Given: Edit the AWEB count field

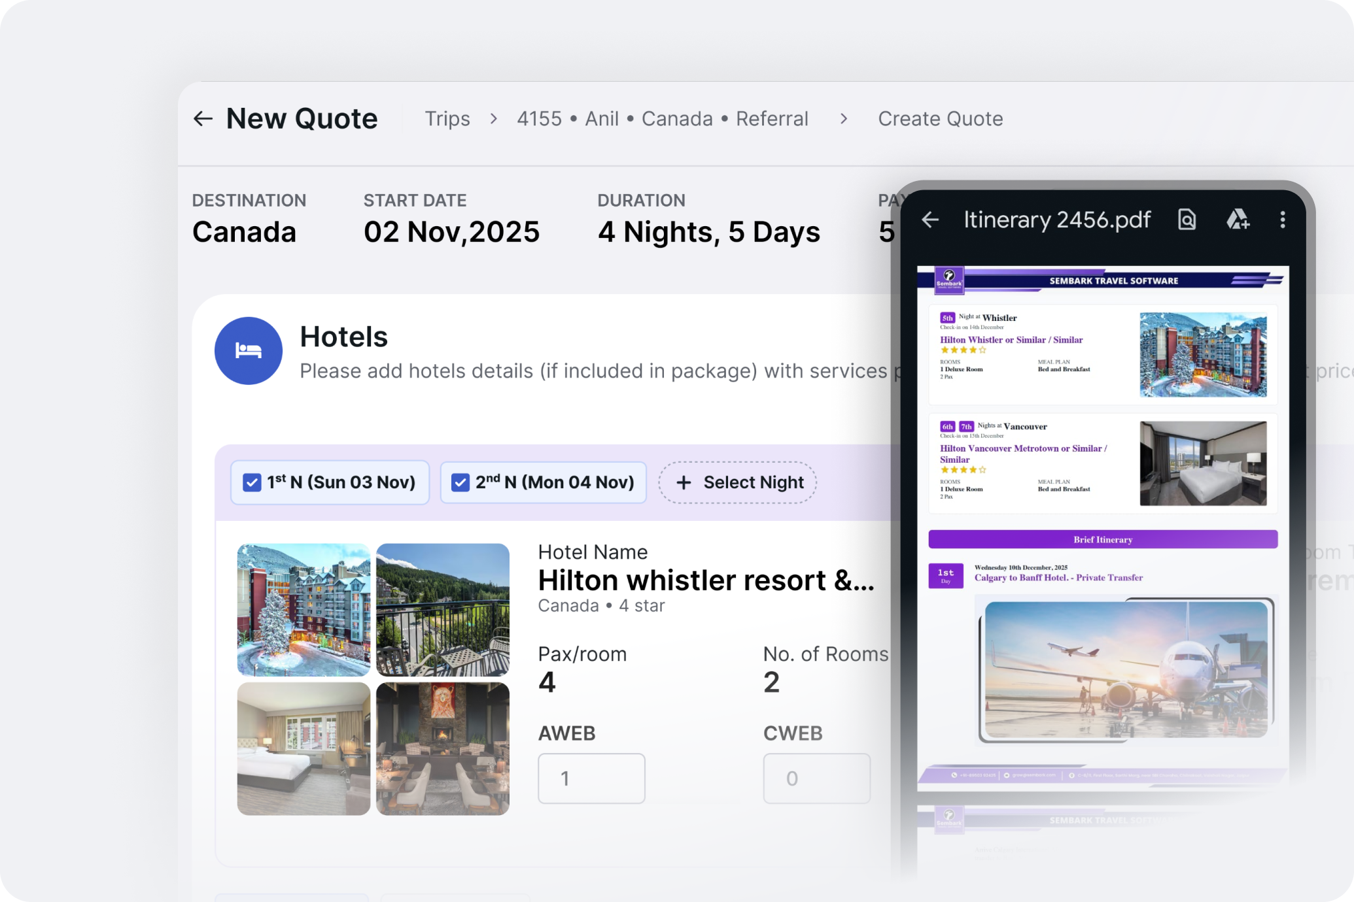Looking at the screenshot, I should click(591, 778).
